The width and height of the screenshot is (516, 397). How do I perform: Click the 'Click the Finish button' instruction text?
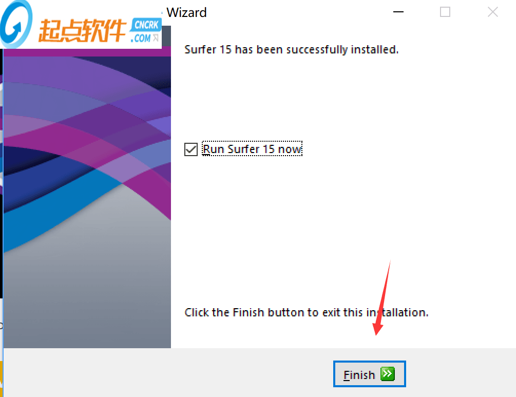point(307,312)
